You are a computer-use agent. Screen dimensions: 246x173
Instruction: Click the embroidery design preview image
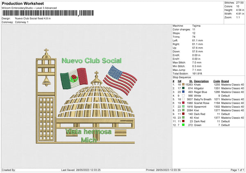86,96
